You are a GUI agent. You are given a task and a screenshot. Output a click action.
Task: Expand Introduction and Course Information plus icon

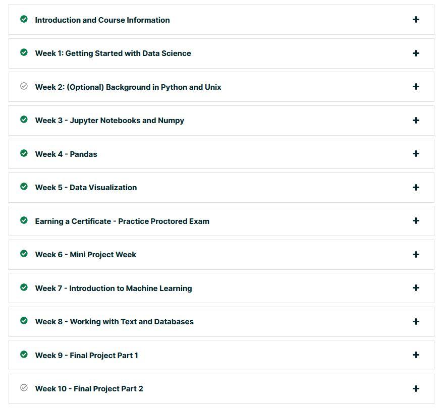click(416, 20)
